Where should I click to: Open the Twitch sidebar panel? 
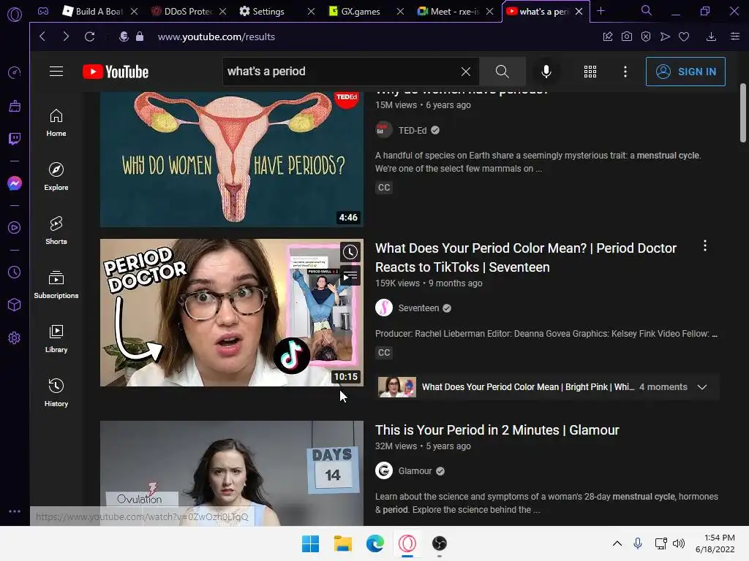click(15, 139)
